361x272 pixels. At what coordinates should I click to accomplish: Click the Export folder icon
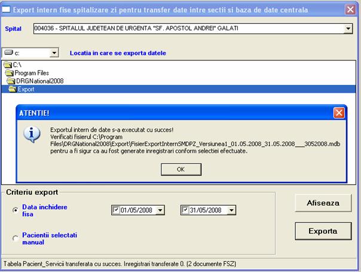[12, 89]
